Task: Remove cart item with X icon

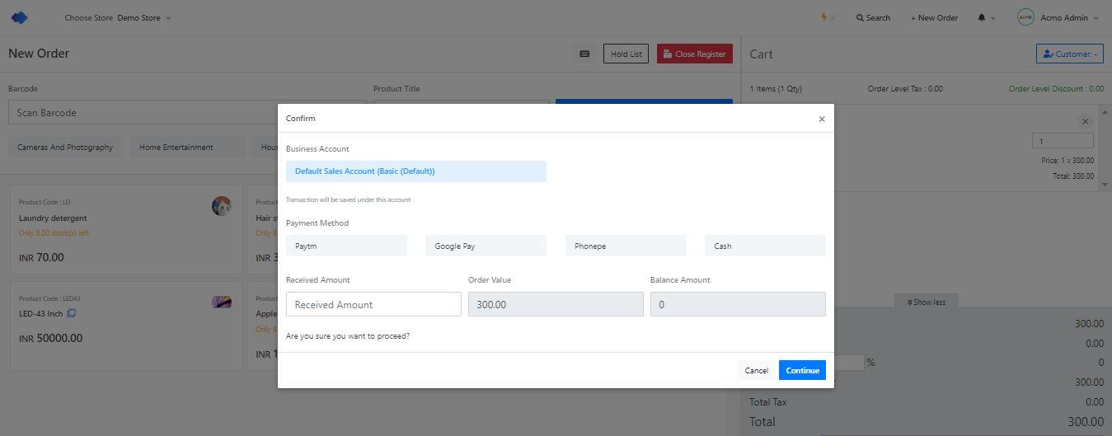Action: pos(1085,121)
